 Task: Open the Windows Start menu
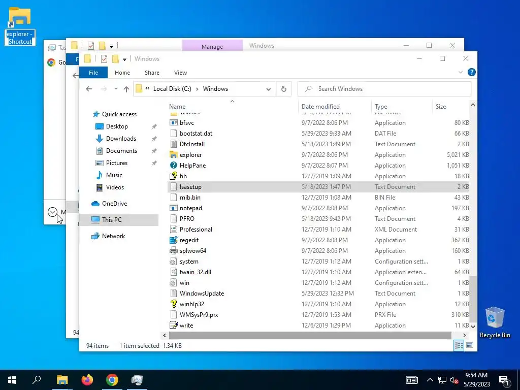[x=12, y=380]
